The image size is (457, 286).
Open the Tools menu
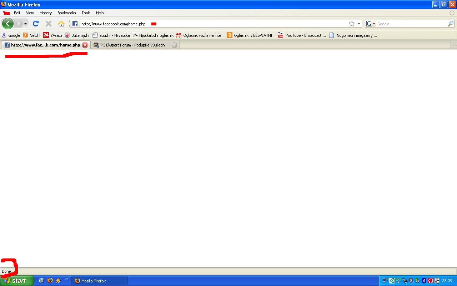(x=86, y=13)
